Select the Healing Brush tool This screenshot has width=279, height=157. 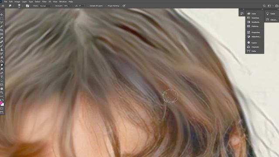(2, 42)
